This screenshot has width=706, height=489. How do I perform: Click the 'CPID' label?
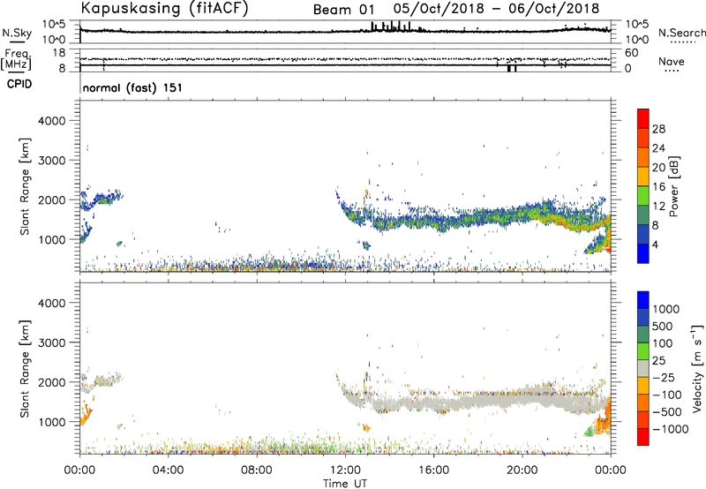point(19,84)
